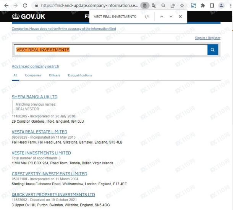
Task: Click the browser forward arrow
Action: pos(15,6)
